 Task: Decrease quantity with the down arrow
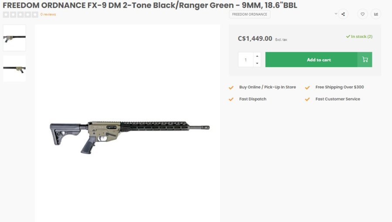coord(257,64)
